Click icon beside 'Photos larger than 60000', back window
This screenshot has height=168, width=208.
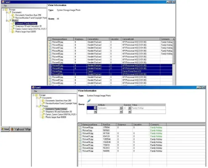click(x=13, y=32)
